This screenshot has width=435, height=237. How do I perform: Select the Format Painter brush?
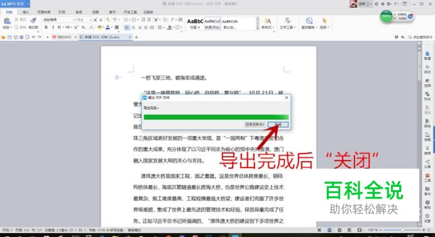click(x=33, y=21)
